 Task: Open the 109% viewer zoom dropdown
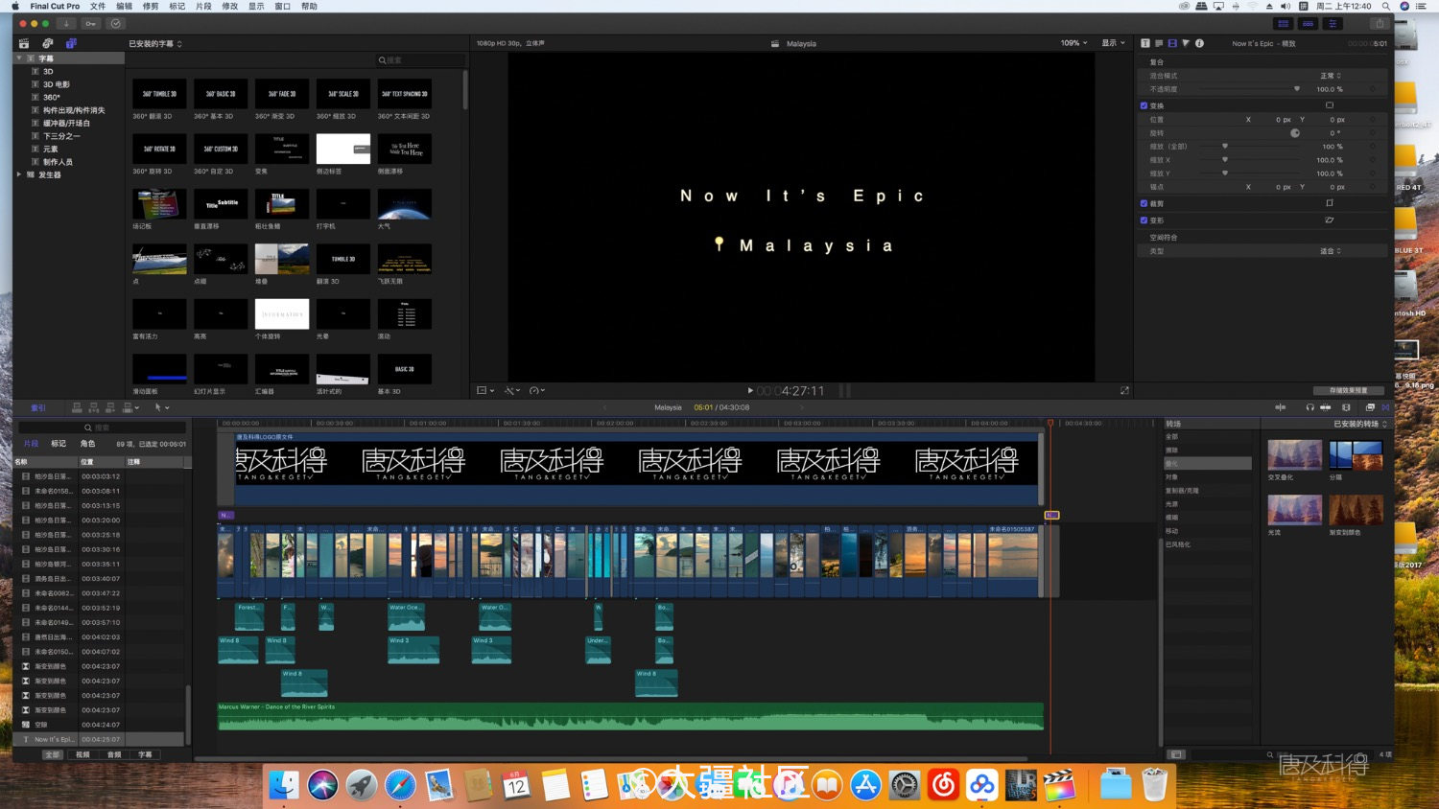tap(1073, 43)
